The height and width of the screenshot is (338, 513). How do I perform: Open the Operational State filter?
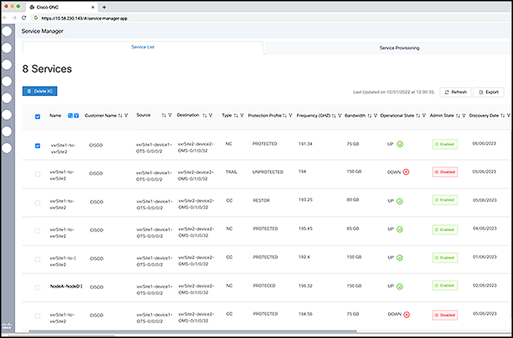424,115
